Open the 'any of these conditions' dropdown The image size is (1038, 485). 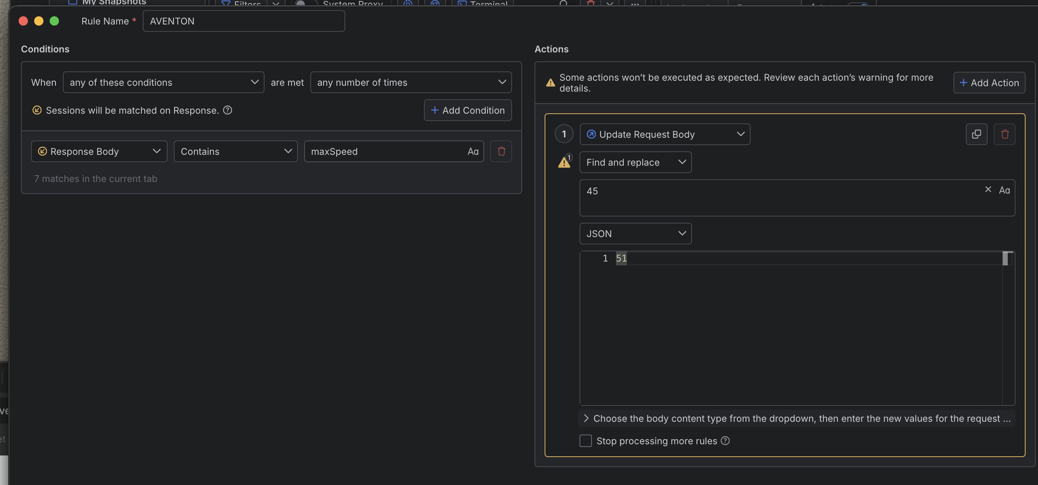coord(163,82)
